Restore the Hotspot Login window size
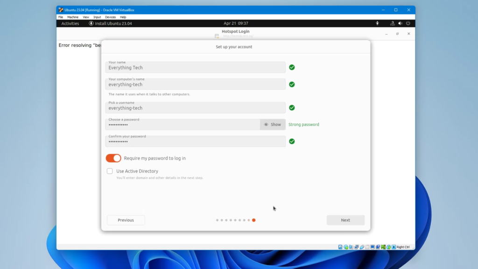The image size is (478, 269). click(x=398, y=34)
